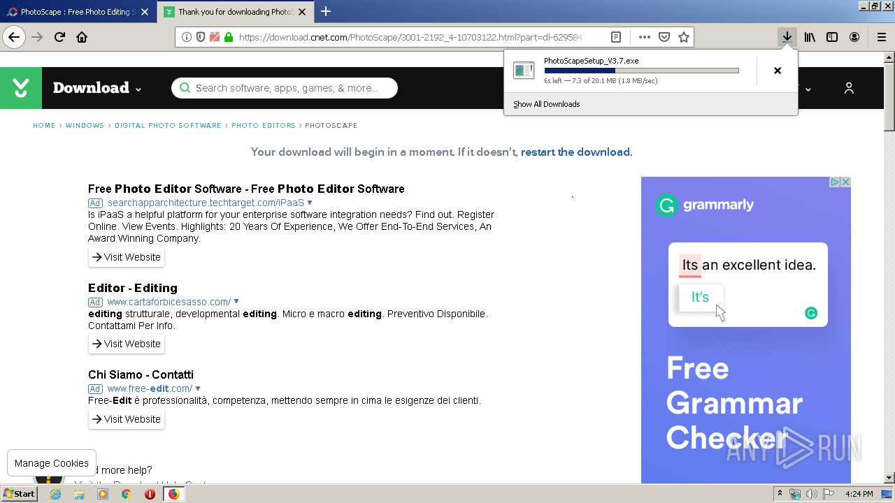The width and height of the screenshot is (895, 503).
Task: Expand the header chevron beside profile icon
Action: [808, 89]
